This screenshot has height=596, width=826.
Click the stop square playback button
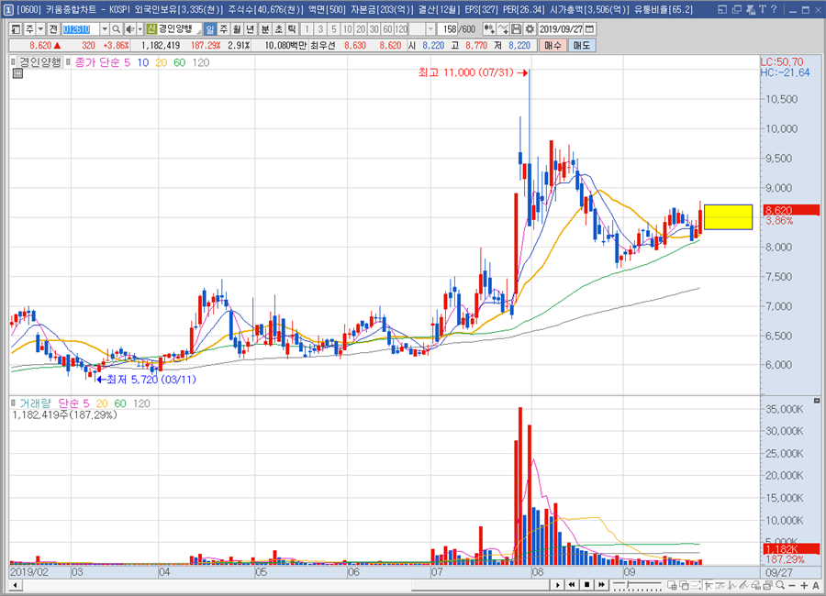click(x=586, y=585)
